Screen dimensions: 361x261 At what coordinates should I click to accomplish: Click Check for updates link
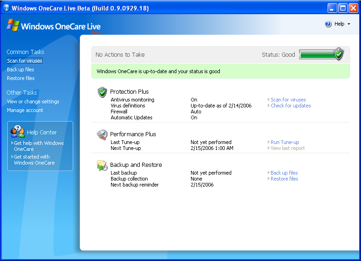click(291, 106)
